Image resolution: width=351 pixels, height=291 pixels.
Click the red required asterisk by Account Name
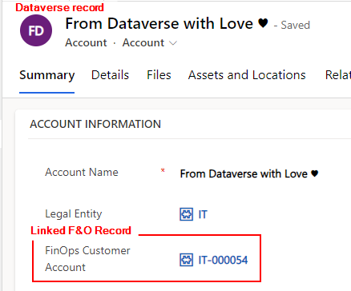(163, 170)
